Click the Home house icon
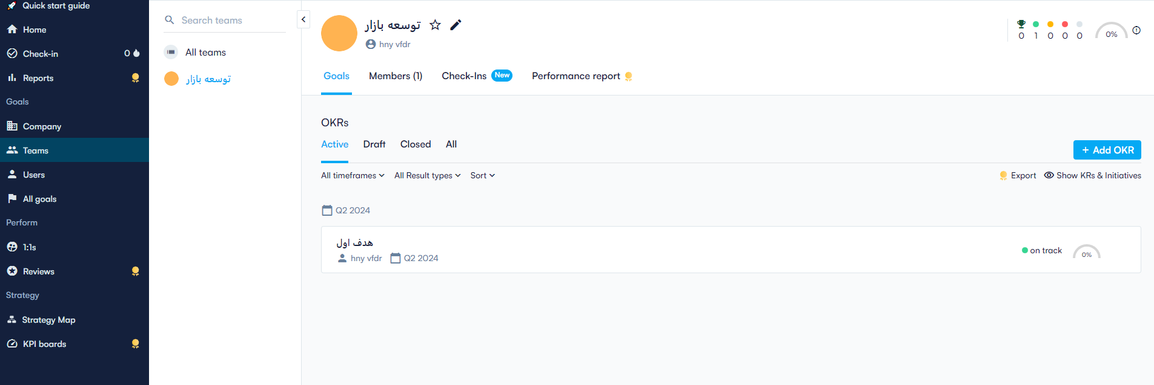1154x385 pixels. (x=12, y=29)
